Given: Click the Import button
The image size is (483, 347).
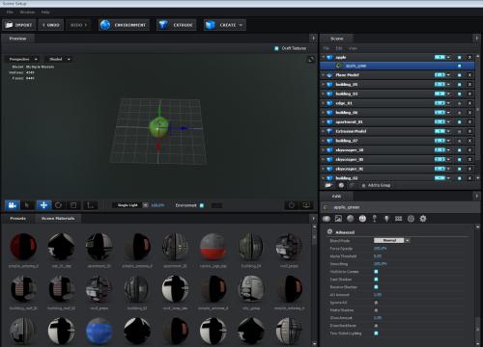Looking at the screenshot, I should [19, 25].
